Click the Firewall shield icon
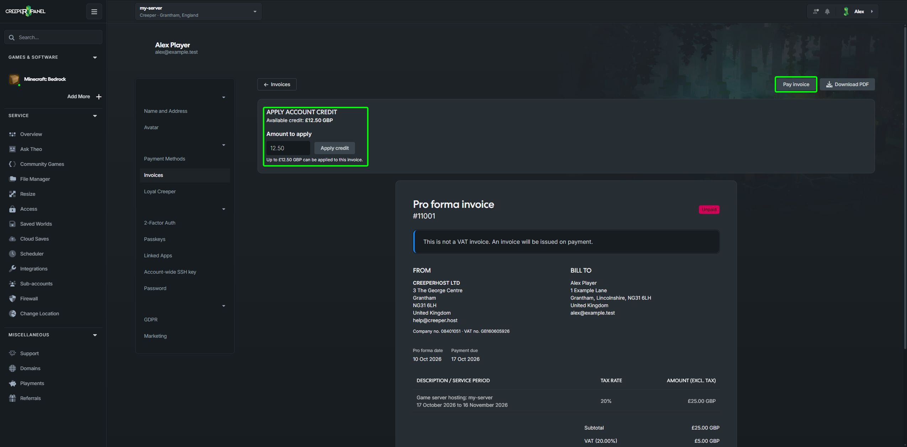Screen dimensions: 907x447 click(x=12, y=299)
